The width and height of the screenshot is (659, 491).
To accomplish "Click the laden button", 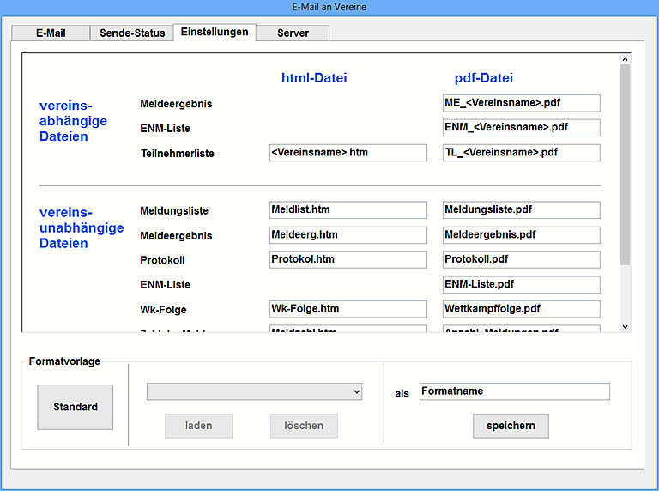I will (x=199, y=426).
